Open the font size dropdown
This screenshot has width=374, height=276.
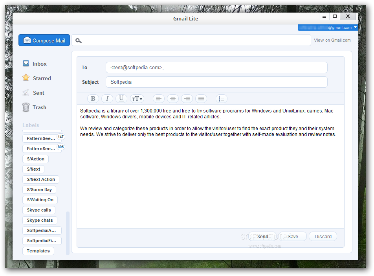click(137, 99)
